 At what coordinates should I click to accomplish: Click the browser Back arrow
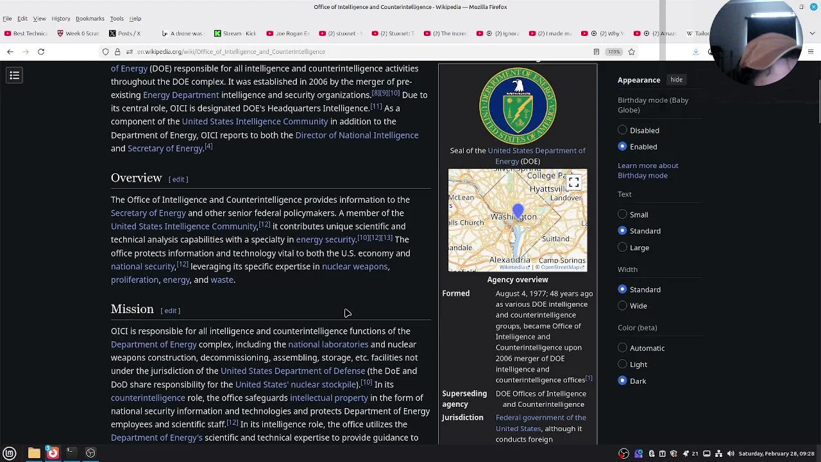[x=10, y=51]
